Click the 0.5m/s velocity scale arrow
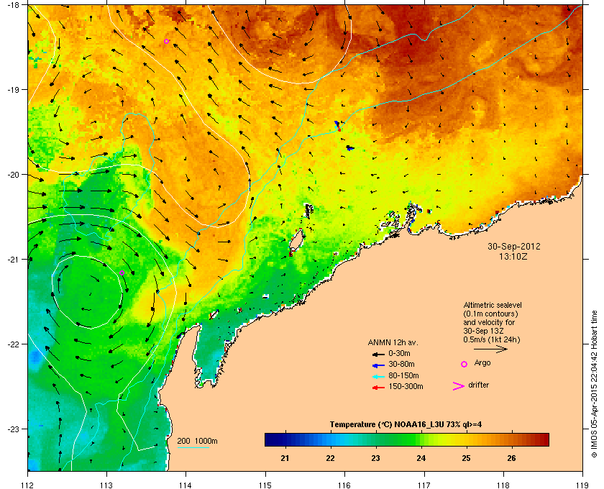Viewport: 604px width, 489px height. coord(490,349)
